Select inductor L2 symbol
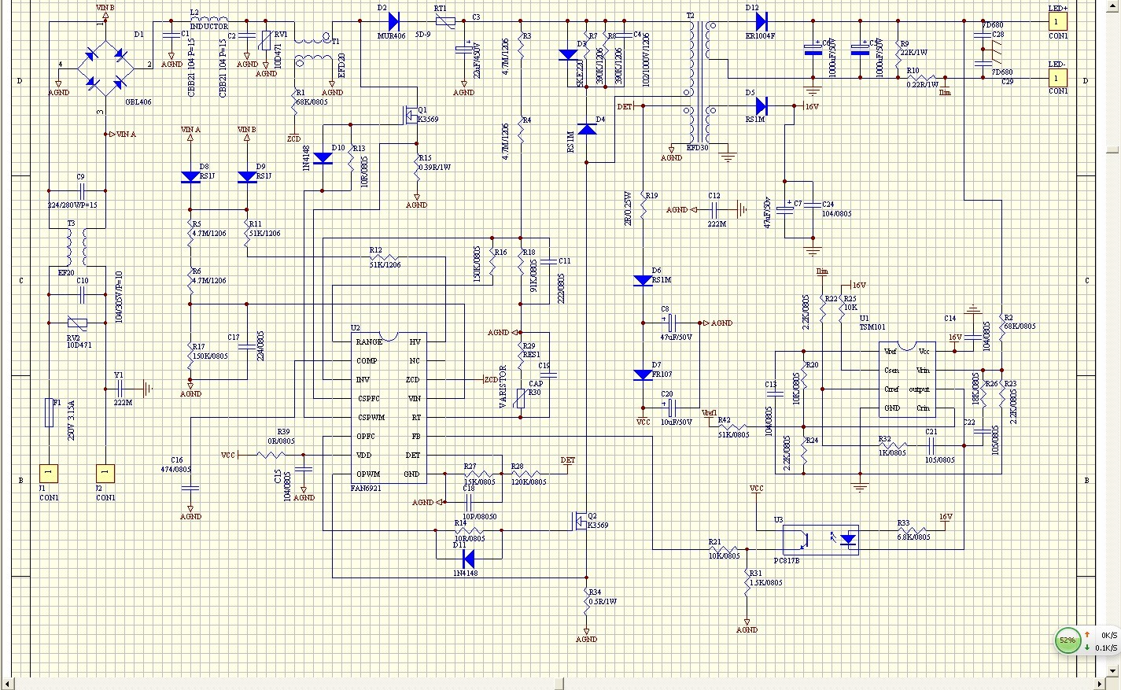The width and height of the screenshot is (1121, 690). pos(209,20)
